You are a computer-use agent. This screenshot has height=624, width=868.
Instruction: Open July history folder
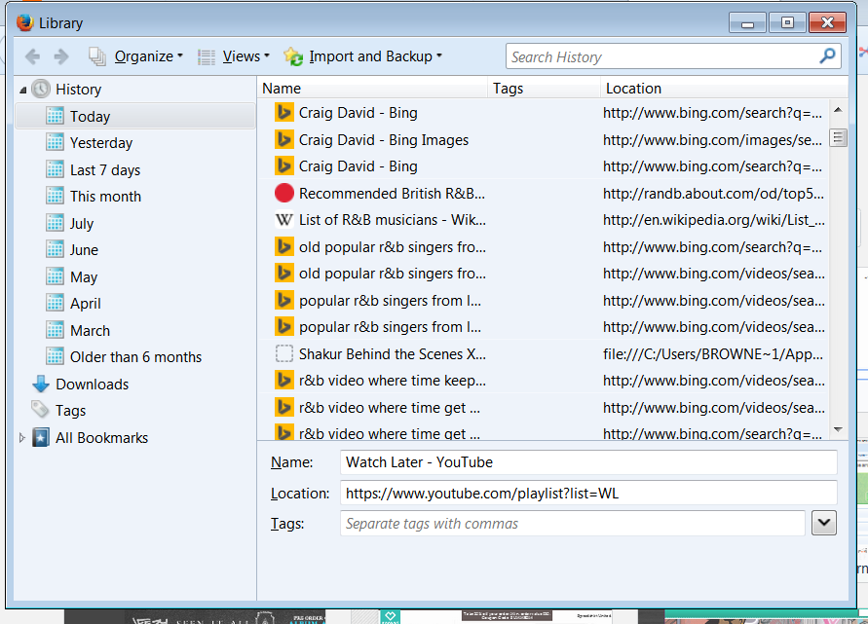coord(82,224)
